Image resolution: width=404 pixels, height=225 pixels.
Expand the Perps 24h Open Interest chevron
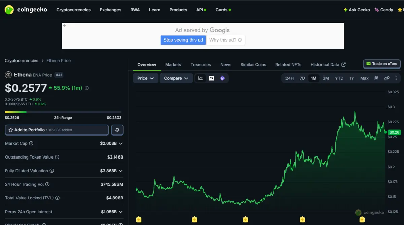(121, 212)
